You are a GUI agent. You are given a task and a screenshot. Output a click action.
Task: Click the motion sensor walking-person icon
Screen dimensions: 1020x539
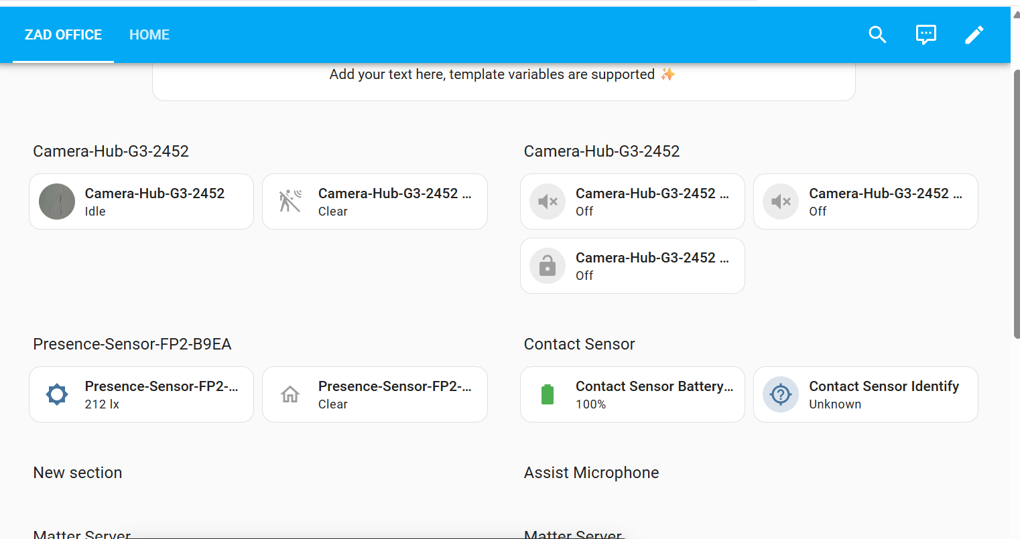290,202
